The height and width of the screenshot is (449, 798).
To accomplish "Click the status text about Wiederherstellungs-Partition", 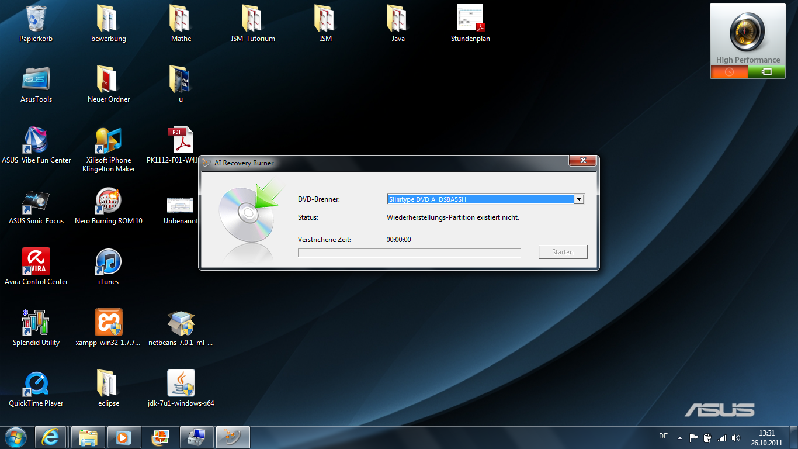I will click(x=453, y=217).
